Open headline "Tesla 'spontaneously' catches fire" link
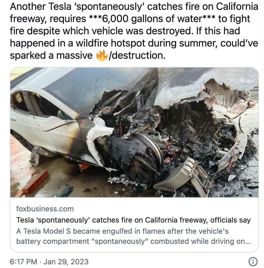264x268 pixels. (x=133, y=220)
